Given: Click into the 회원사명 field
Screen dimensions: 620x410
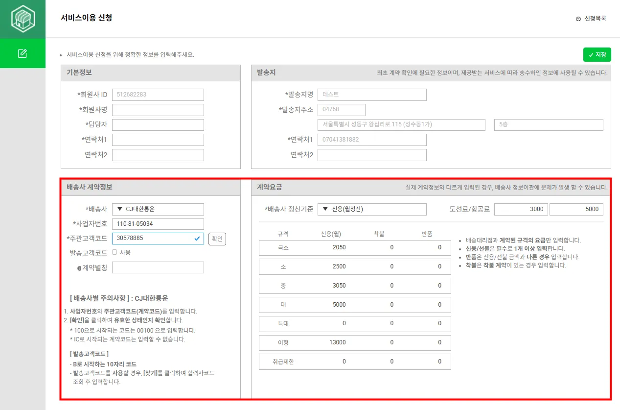Looking at the screenshot, I should 158,110.
